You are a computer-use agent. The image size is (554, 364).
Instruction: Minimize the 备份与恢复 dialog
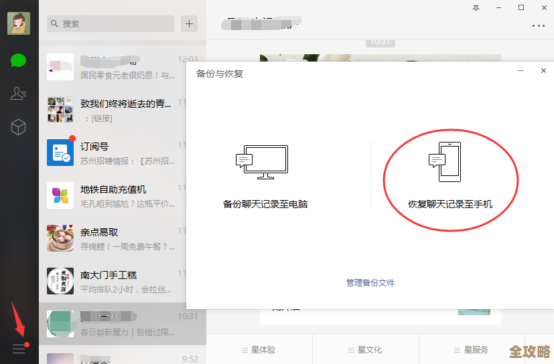point(521,71)
